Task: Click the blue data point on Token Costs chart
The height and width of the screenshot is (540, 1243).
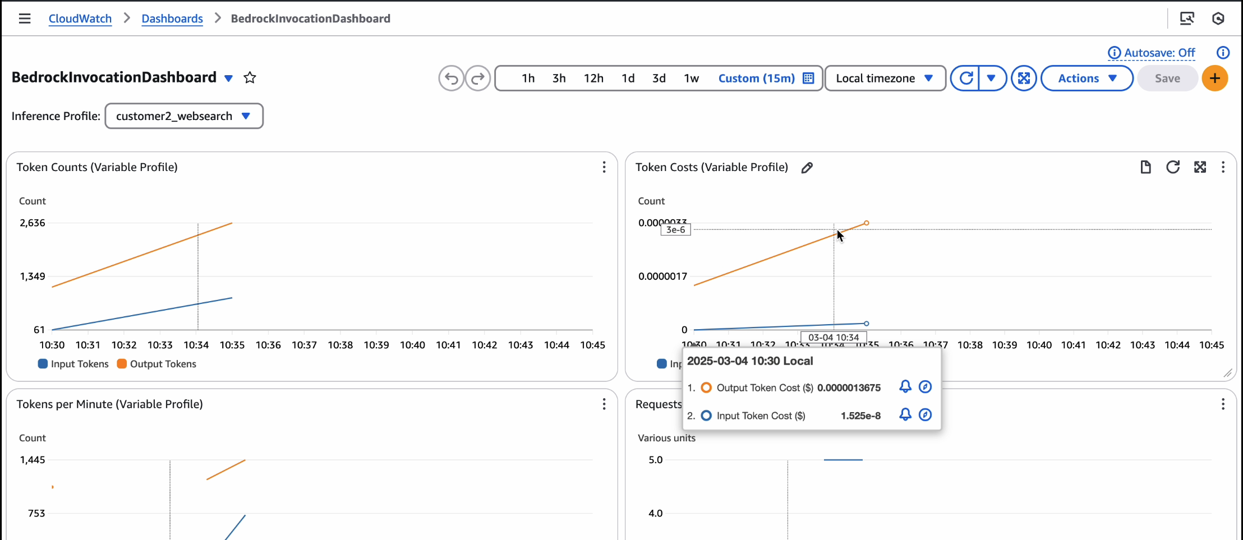Action: pyautogui.click(x=867, y=324)
